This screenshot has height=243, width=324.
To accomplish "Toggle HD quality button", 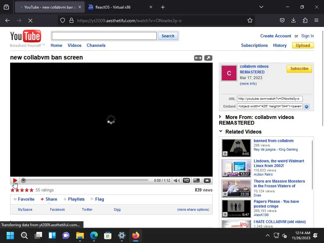I will [186, 180].
